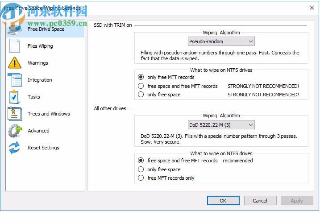
Task: Select the Tasks section
Action: [x=46, y=97]
